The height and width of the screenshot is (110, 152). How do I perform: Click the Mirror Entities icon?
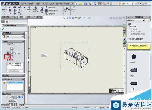47,7
